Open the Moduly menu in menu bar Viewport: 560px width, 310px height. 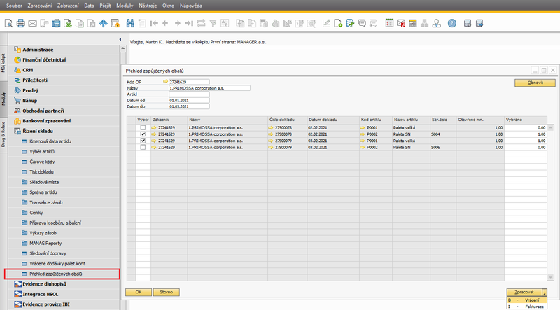[125, 6]
